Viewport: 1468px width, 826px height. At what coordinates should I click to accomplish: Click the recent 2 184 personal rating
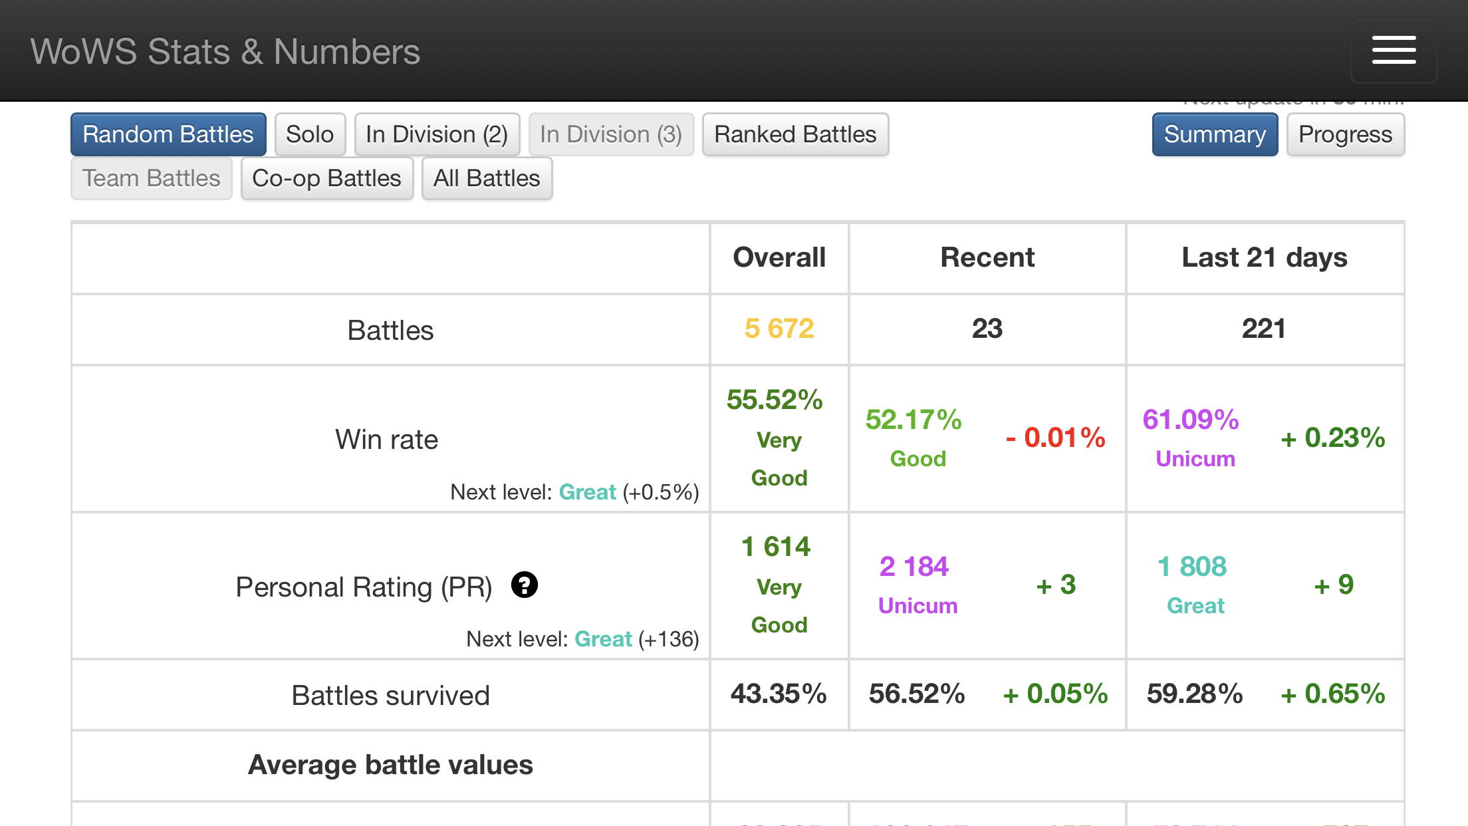pyautogui.click(x=914, y=567)
